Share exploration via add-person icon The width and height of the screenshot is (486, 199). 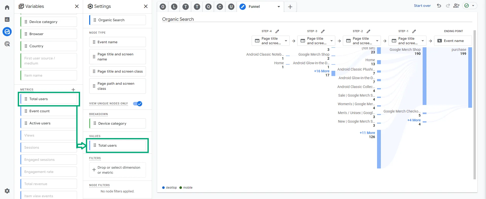456,6
